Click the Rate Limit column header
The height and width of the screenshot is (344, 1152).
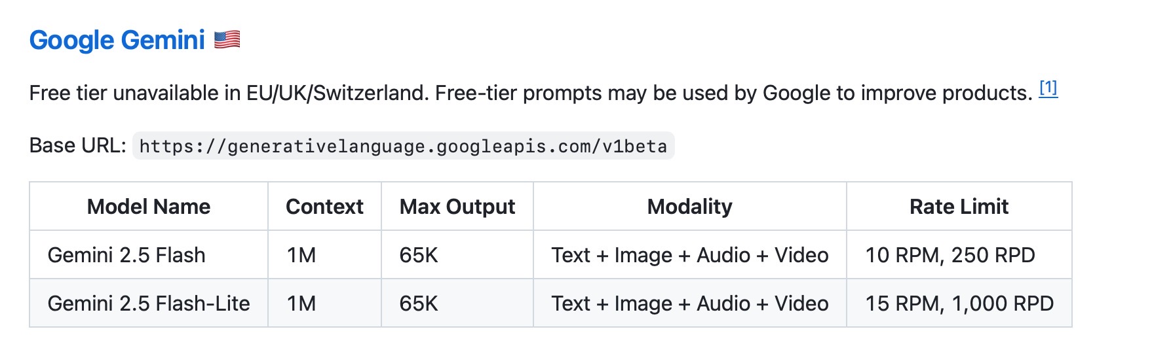tap(959, 207)
